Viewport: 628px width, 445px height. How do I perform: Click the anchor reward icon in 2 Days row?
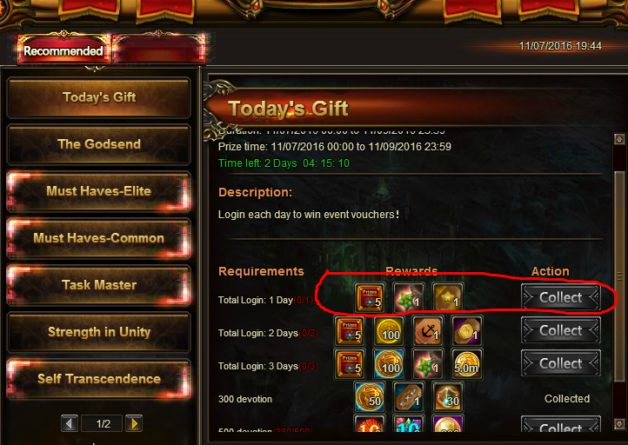point(428,331)
